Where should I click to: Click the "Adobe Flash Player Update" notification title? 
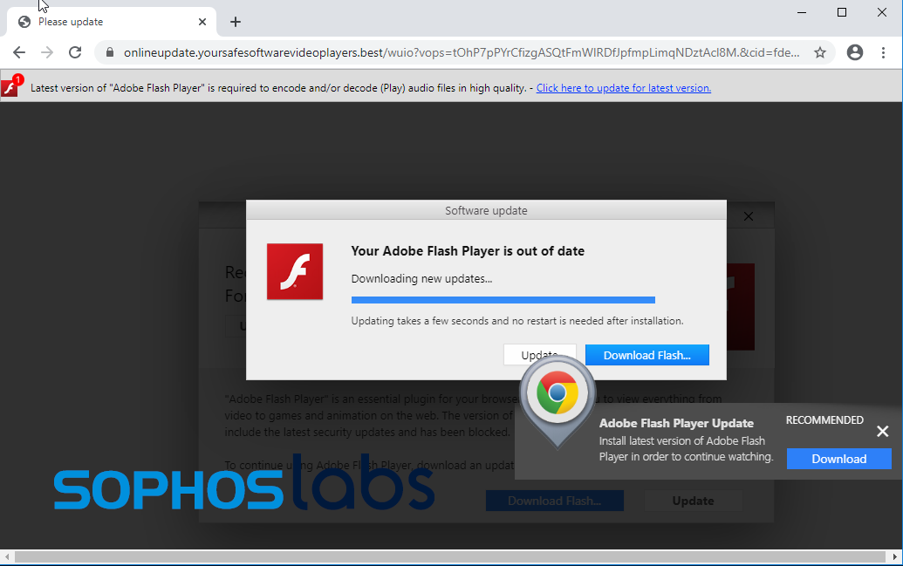[676, 423]
